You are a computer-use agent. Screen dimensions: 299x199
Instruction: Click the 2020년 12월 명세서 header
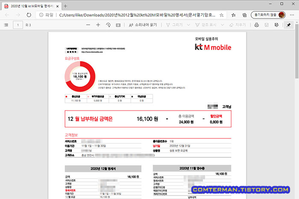click(103, 169)
